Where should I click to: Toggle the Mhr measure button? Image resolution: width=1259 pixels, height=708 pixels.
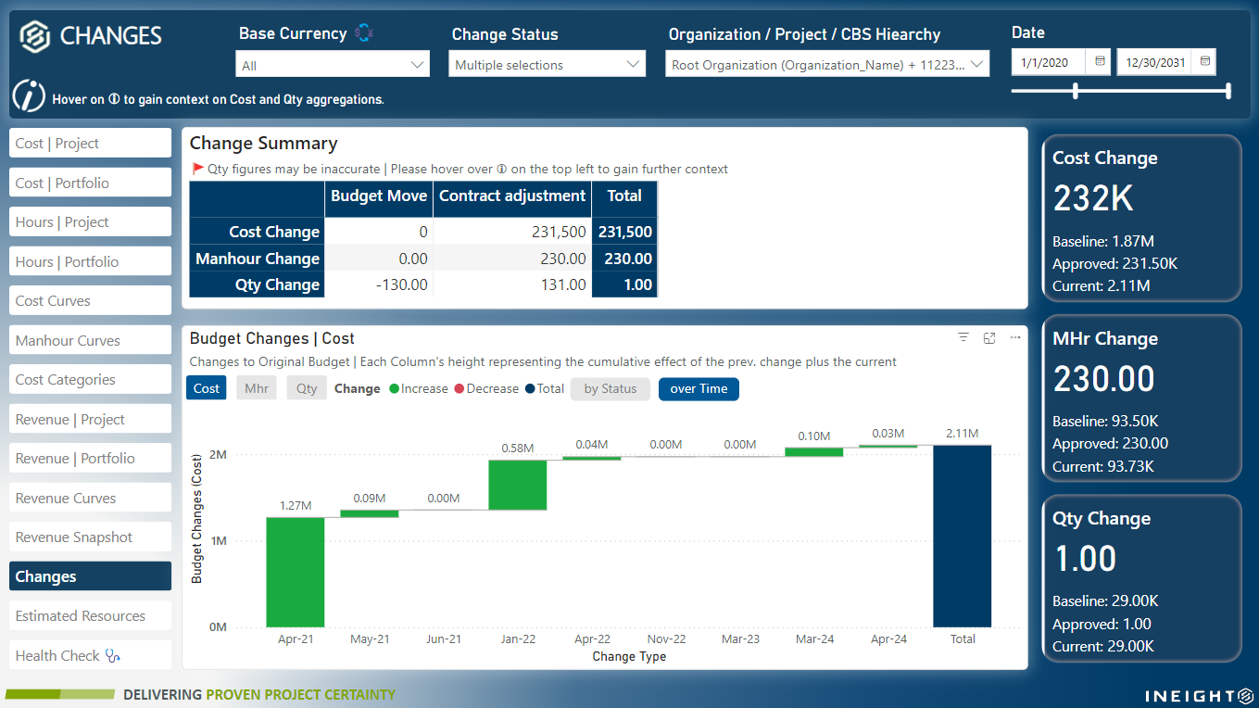[x=257, y=388]
